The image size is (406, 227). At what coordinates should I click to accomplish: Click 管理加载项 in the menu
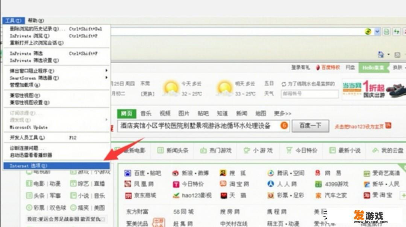point(56,85)
